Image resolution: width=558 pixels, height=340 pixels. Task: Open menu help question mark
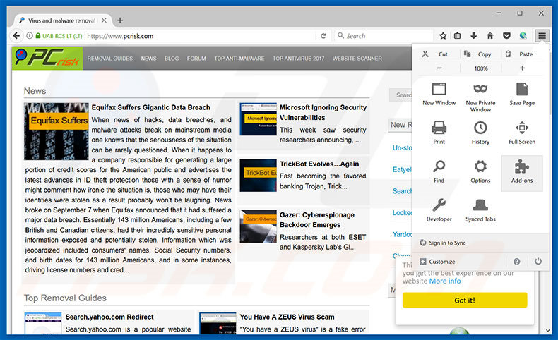(516, 262)
